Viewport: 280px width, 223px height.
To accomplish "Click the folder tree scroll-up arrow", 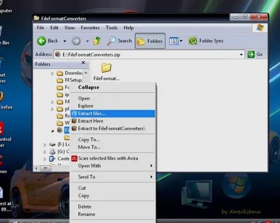I will (86, 73).
